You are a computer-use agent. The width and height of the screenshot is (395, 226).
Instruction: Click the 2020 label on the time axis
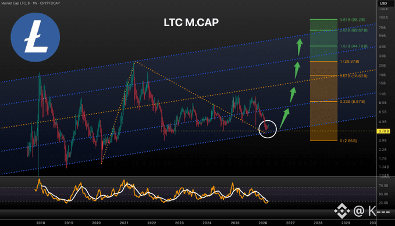96,223
